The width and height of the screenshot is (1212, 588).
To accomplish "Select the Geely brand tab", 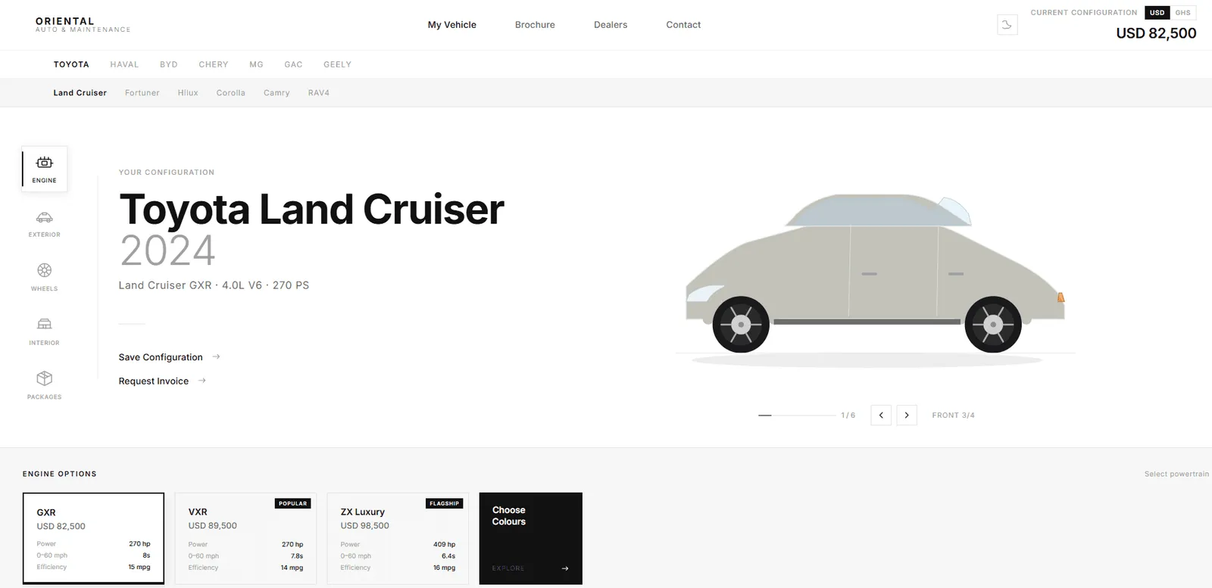I will [337, 64].
